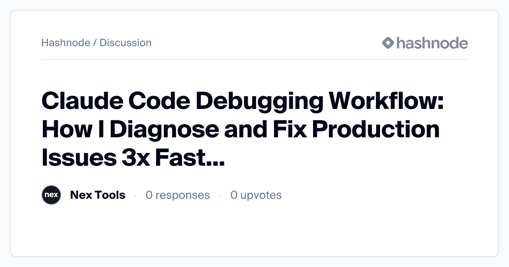View the 0 responses count
The image size is (509, 267).
(x=177, y=195)
